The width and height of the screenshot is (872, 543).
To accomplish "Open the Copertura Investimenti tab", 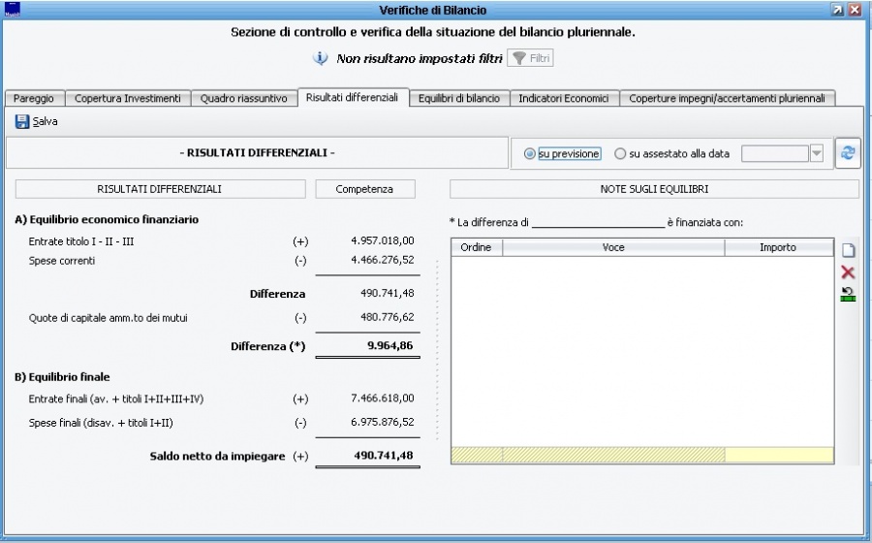I will (128, 99).
